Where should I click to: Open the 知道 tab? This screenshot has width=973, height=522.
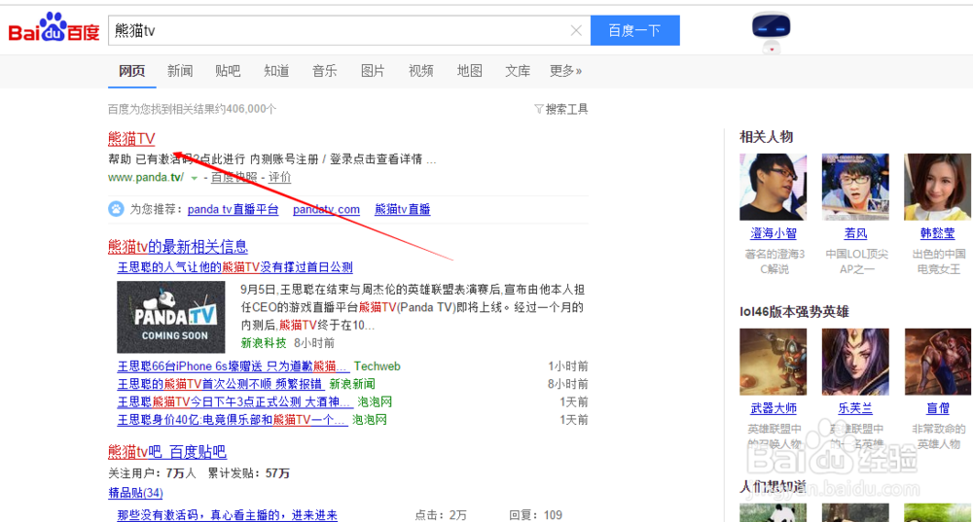[276, 71]
